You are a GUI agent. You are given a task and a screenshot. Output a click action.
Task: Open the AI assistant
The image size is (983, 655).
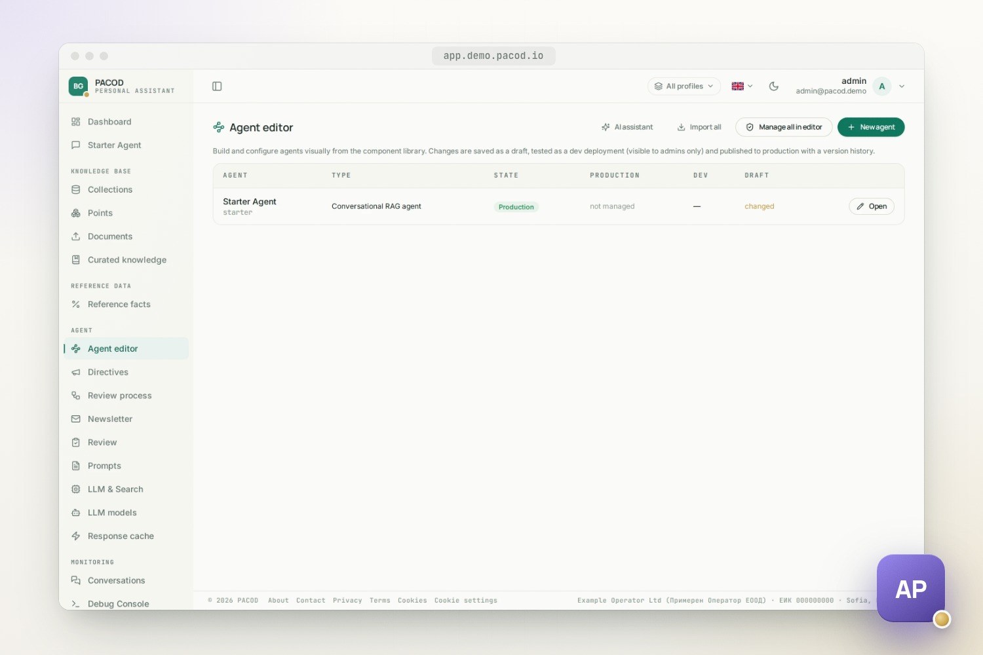click(x=627, y=127)
